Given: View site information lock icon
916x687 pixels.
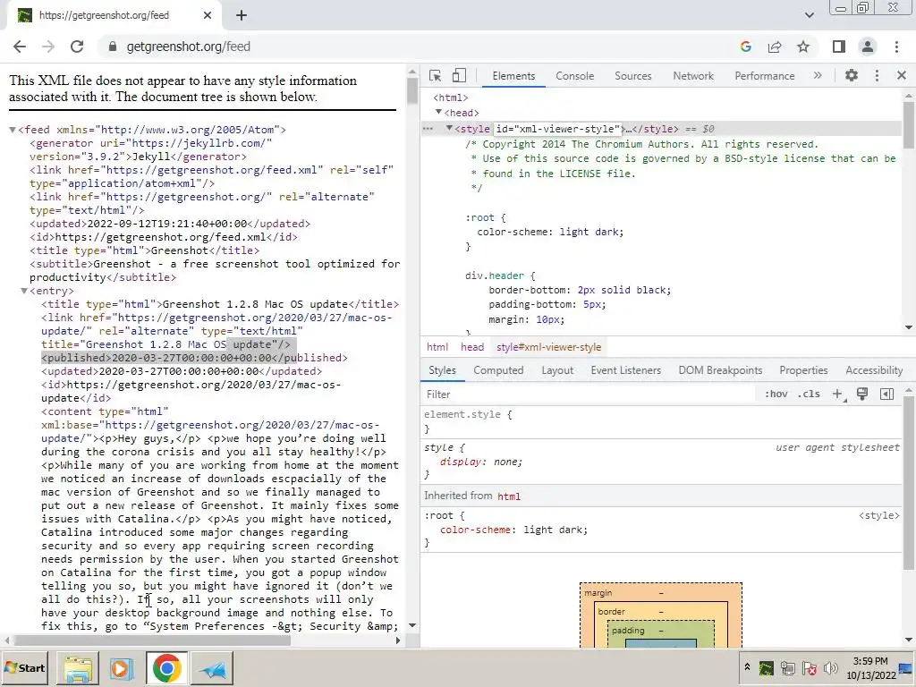Looking at the screenshot, I should pos(113,47).
